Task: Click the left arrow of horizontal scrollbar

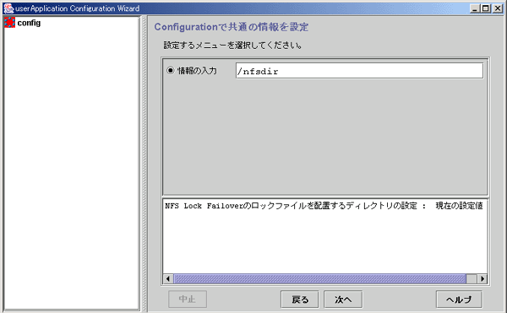Action: point(168,278)
